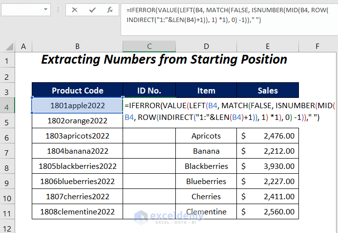Click the Product Code header cell
Image resolution: width=338 pixels, height=233 pixels.
point(77,91)
